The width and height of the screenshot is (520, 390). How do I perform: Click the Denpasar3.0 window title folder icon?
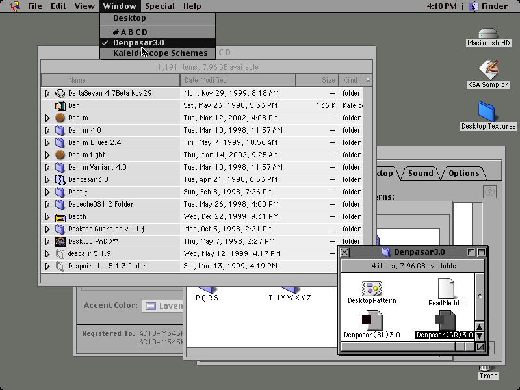(x=385, y=252)
